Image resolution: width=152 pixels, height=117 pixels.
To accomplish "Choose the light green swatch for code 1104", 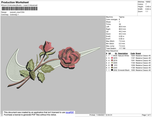I will (112, 63).
